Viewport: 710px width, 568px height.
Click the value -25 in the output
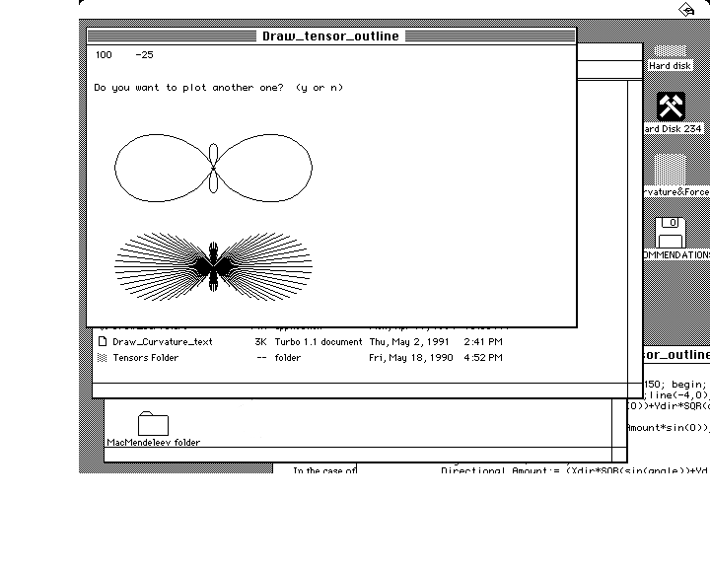144,55
